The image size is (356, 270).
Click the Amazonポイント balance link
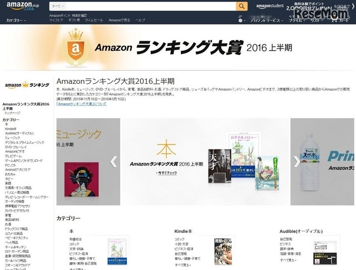pyautogui.click(x=68, y=16)
